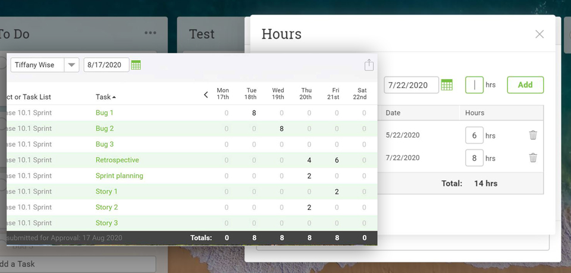Click the Total 14 hrs value
The height and width of the screenshot is (273, 571).
coord(485,183)
